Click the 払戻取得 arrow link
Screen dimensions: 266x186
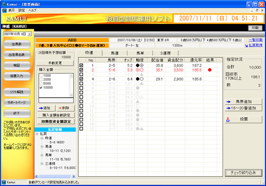click(245, 45)
